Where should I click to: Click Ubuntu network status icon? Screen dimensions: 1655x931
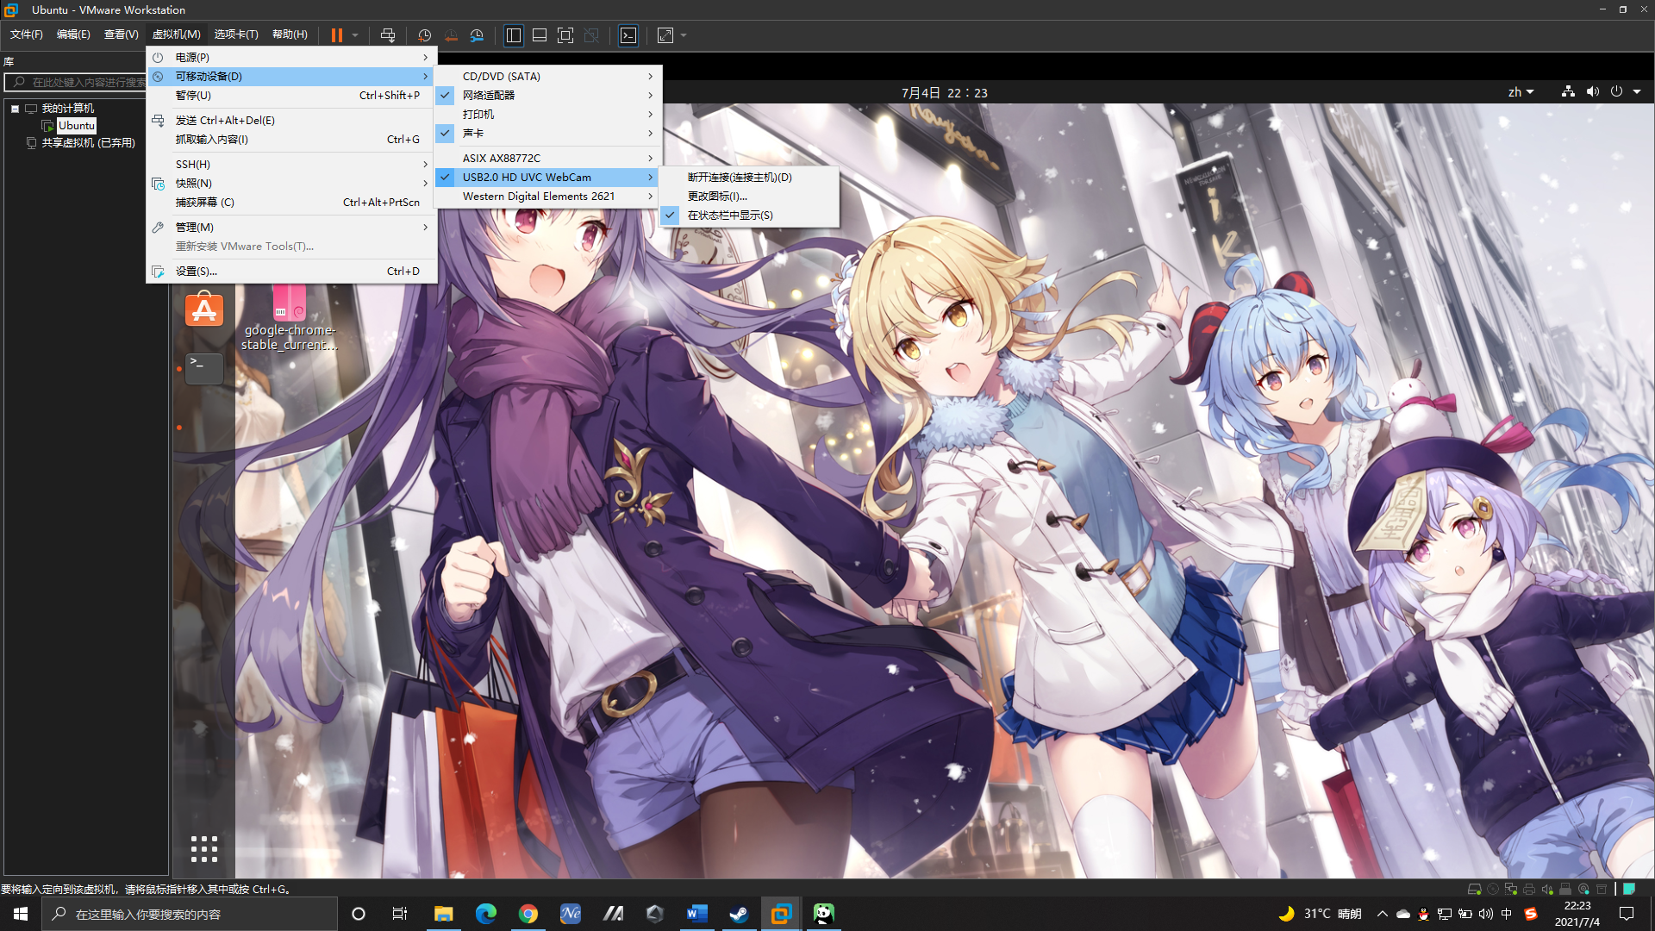(1568, 92)
